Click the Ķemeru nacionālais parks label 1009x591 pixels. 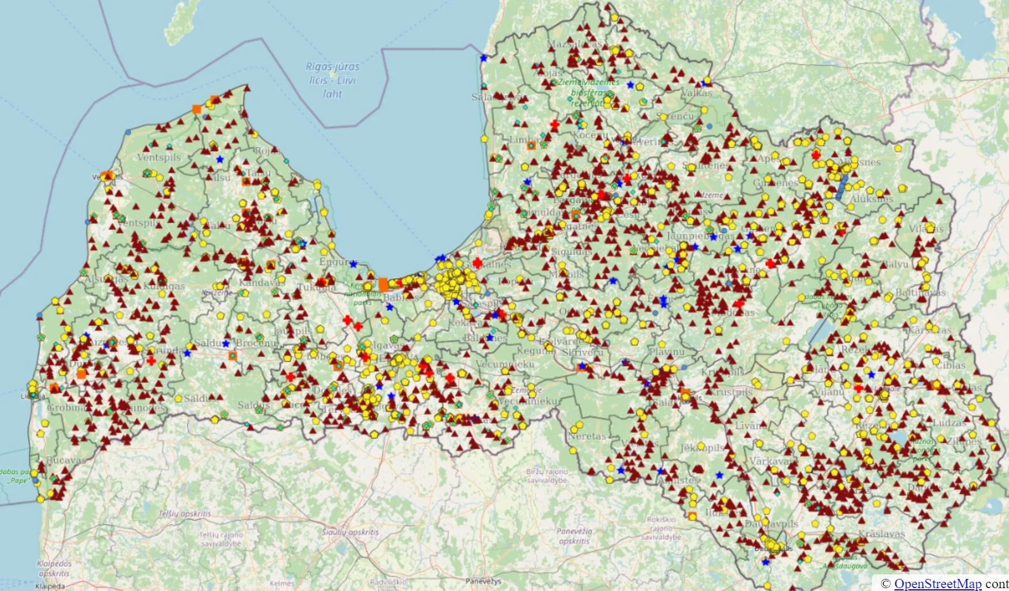[363, 294]
